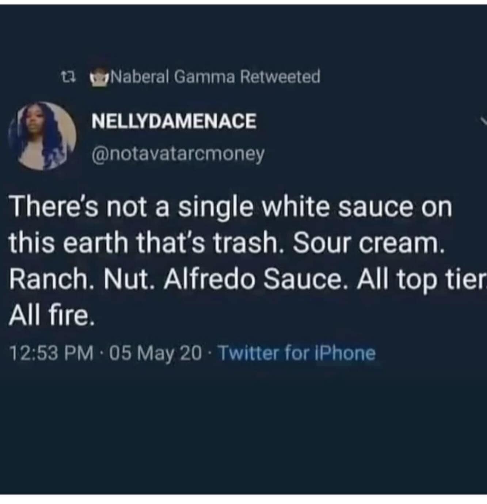Click the 12:53 PM timestamp
This screenshot has height=504, width=487.
[x=51, y=353]
